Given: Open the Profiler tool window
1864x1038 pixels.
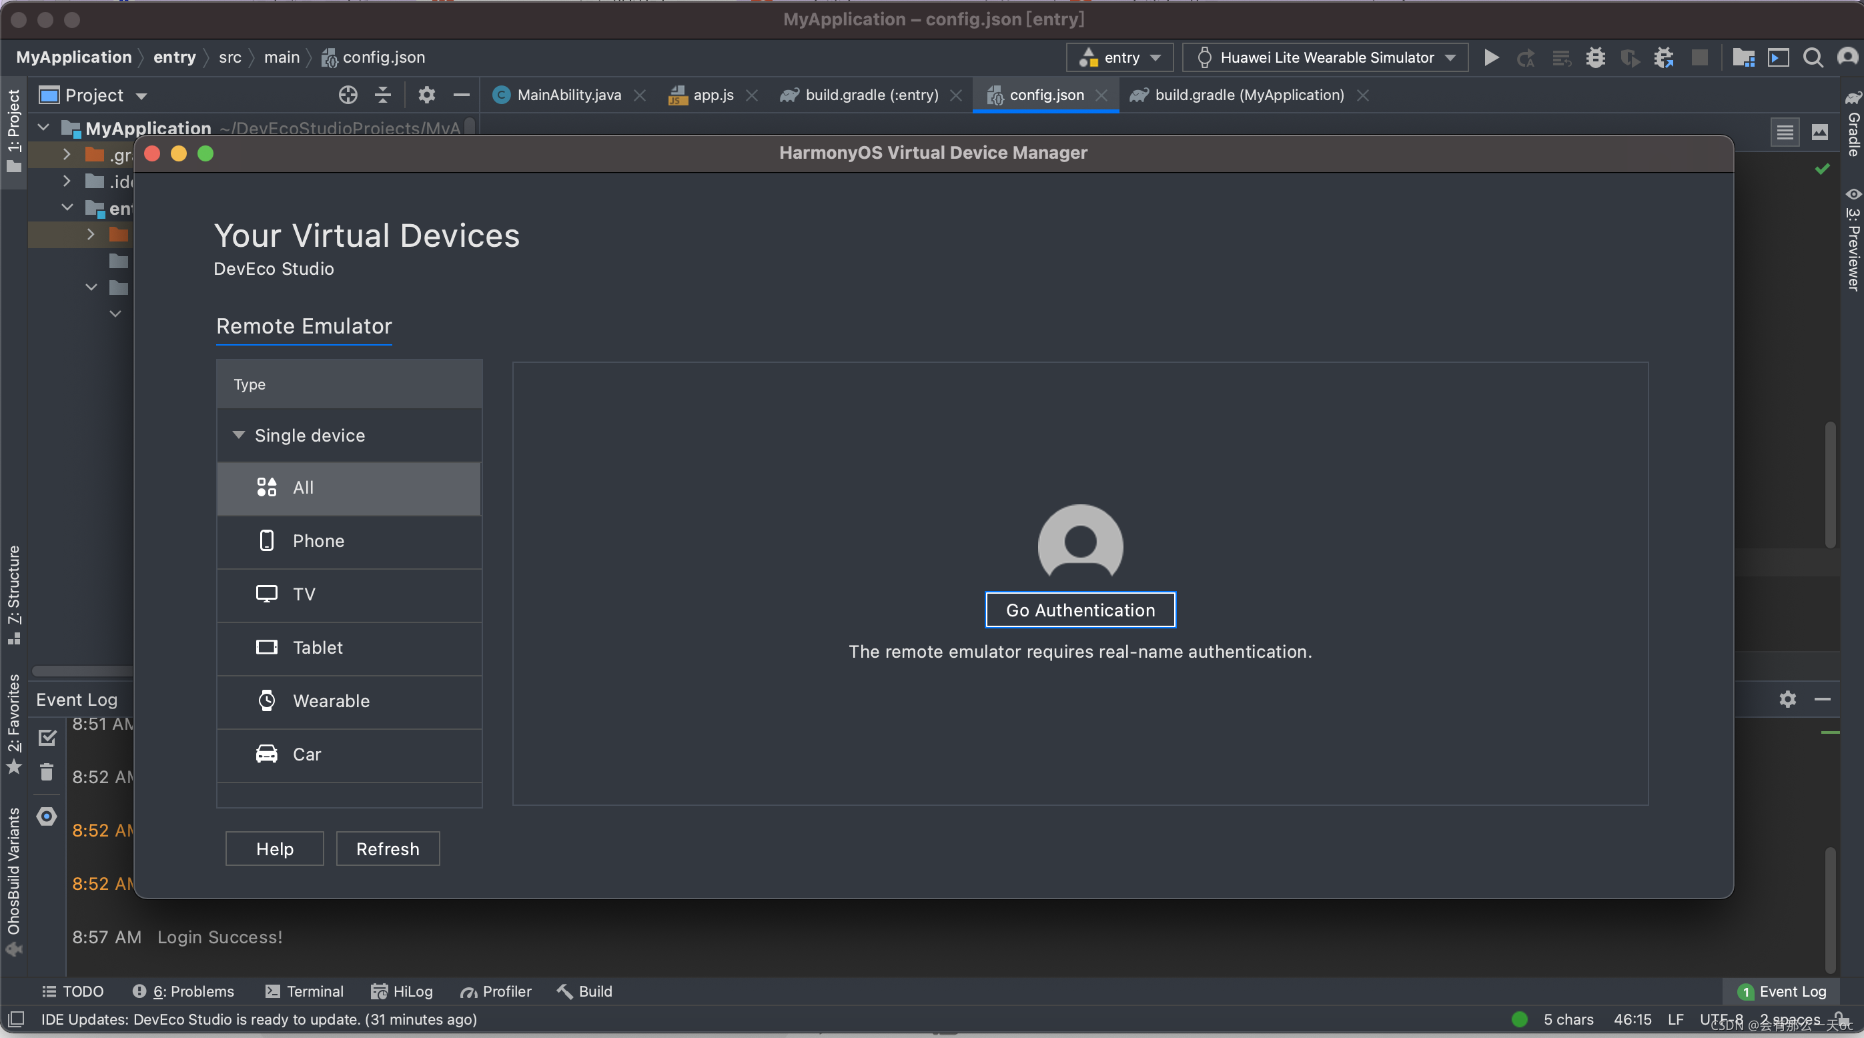Looking at the screenshot, I should (x=496, y=991).
